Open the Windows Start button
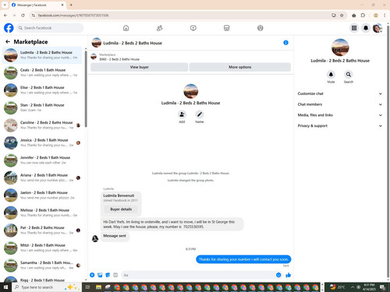The width and height of the screenshot is (390, 292). pyautogui.click(x=5, y=287)
